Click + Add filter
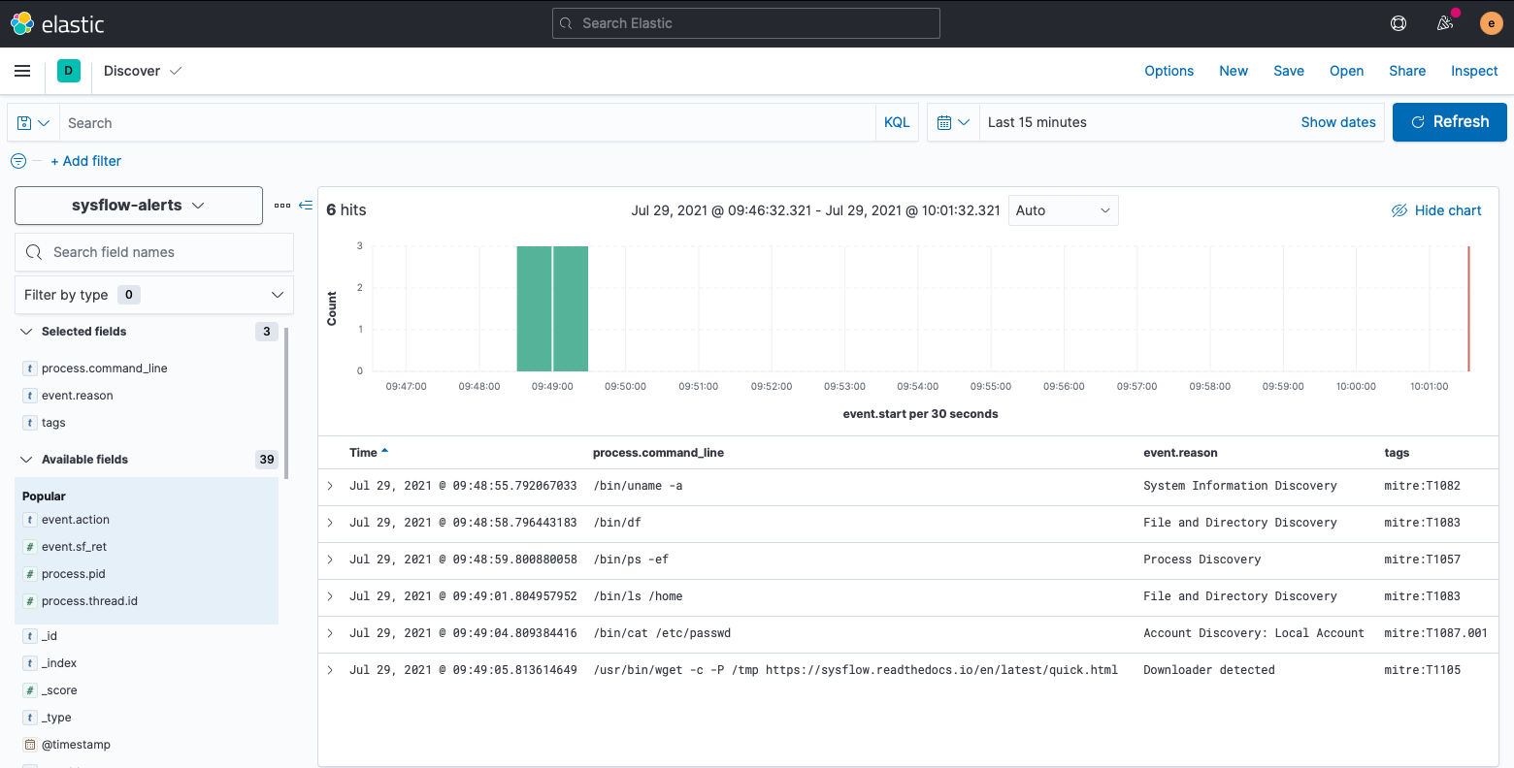 point(86,161)
